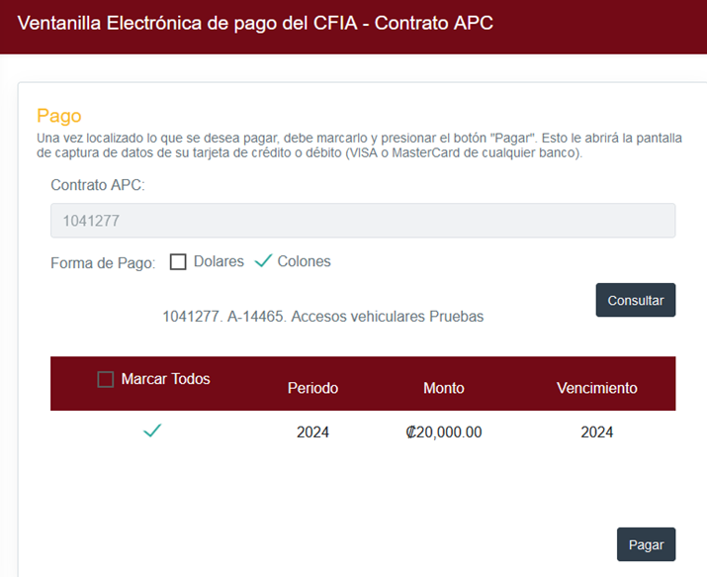Image resolution: width=707 pixels, height=577 pixels.
Task: Focus the Contrato APC field 1041277
Action: [363, 221]
